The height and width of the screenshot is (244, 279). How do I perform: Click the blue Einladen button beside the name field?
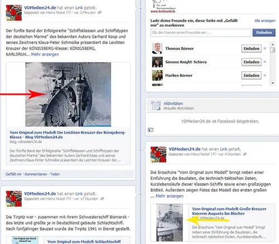(x=264, y=32)
